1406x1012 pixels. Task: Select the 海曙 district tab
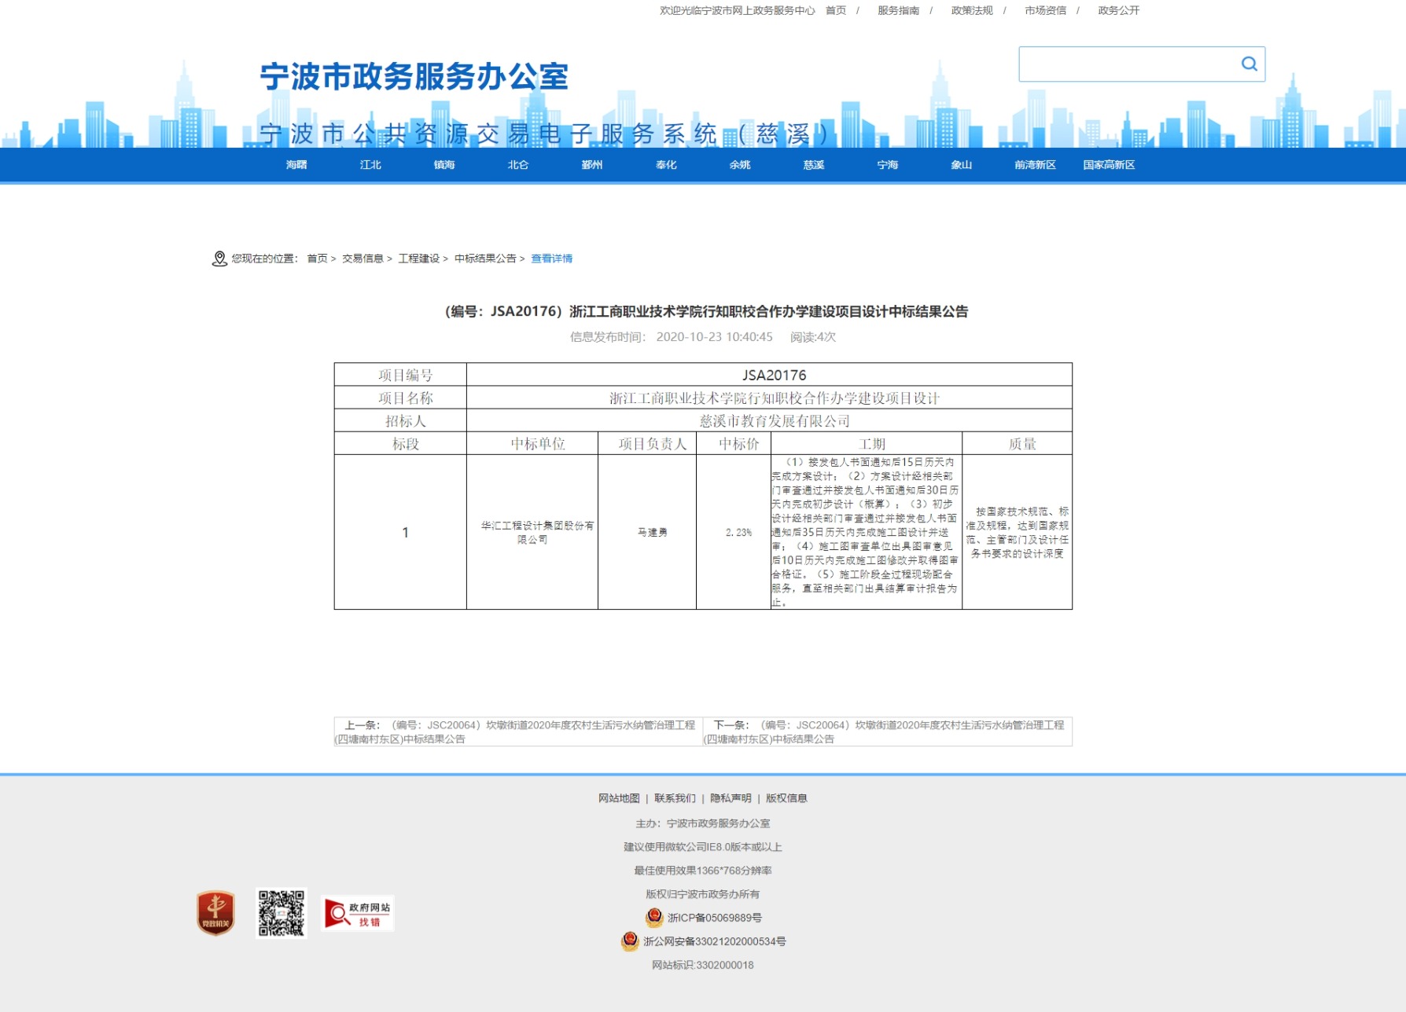(296, 165)
